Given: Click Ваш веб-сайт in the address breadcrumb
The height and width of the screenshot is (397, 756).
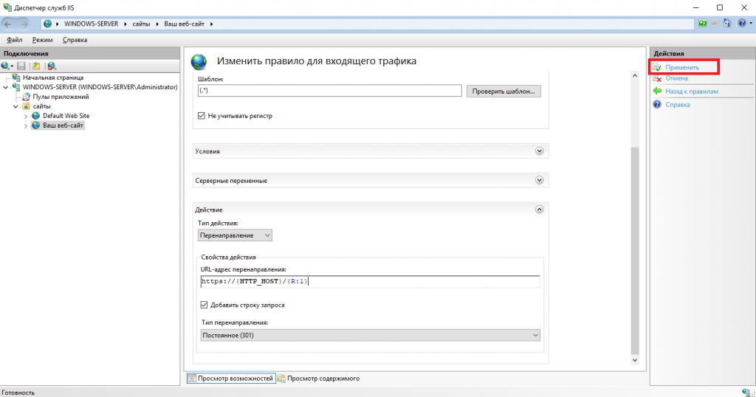Looking at the screenshot, I should (184, 24).
